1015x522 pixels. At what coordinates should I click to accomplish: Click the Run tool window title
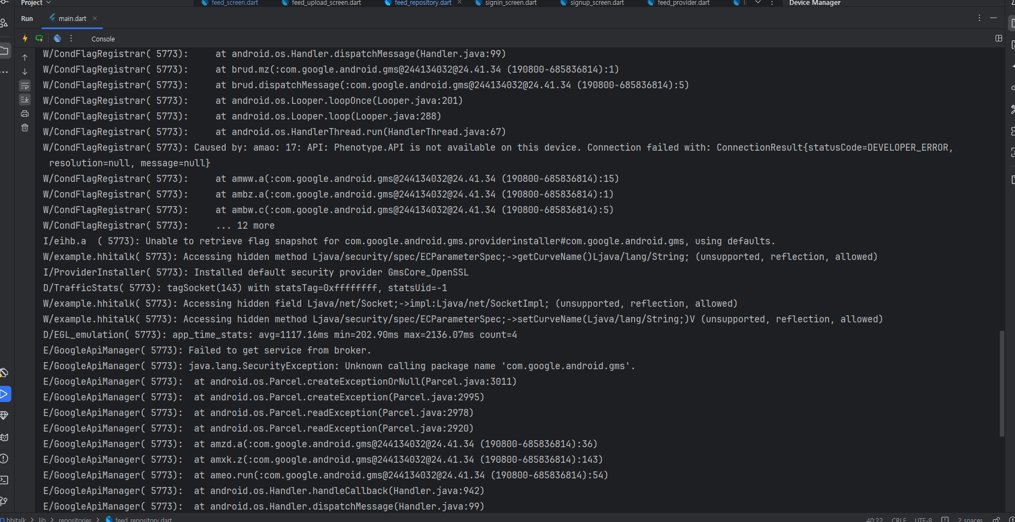coord(27,18)
